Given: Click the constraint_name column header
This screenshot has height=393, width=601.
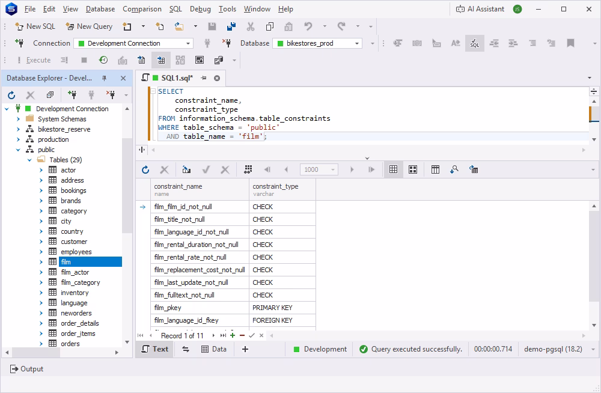Looking at the screenshot, I should click(x=200, y=189).
